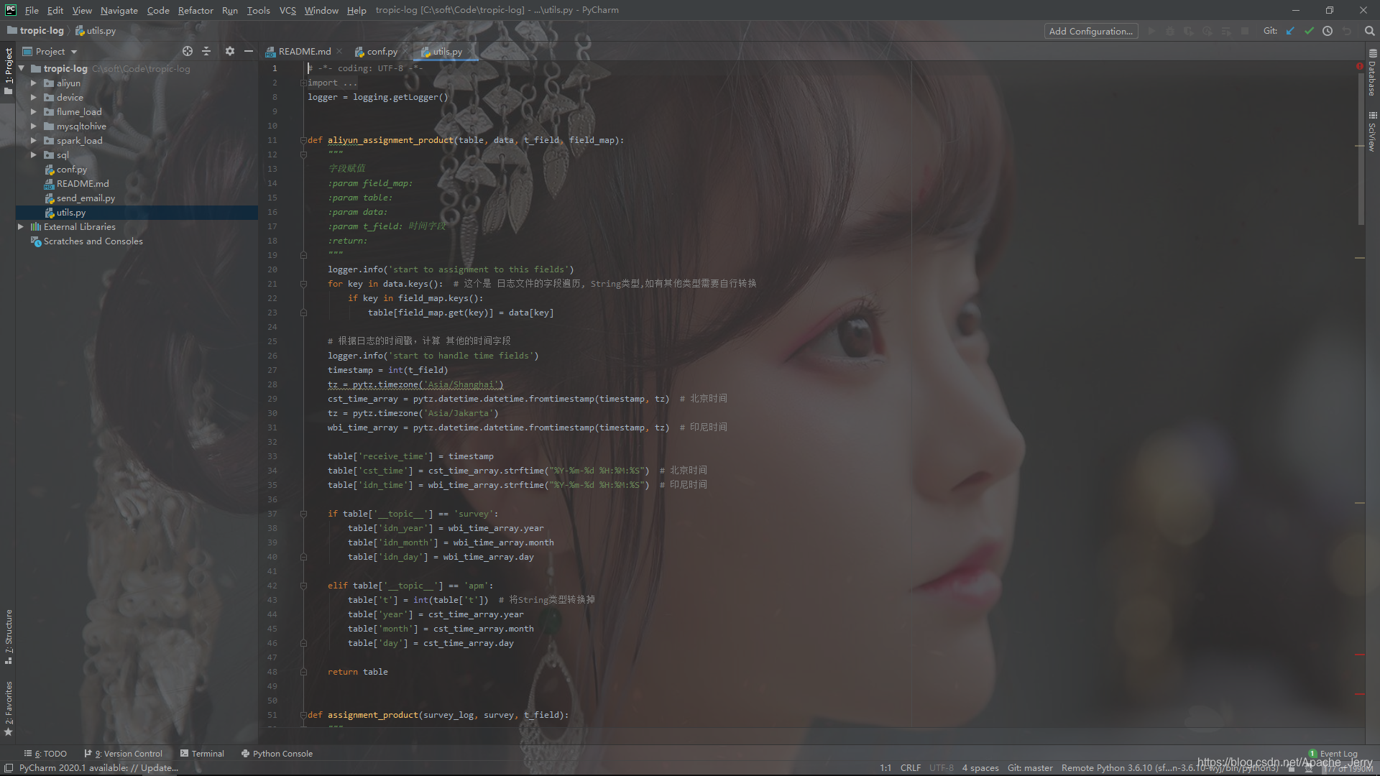Click the locate current file crosshair icon
1380x776 pixels.
tap(188, 51)
